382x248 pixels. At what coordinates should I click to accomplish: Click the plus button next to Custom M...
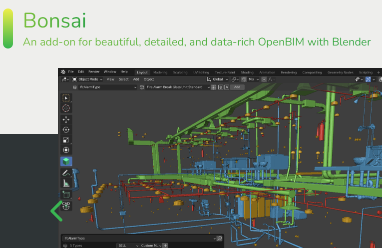tap(165, 245)
